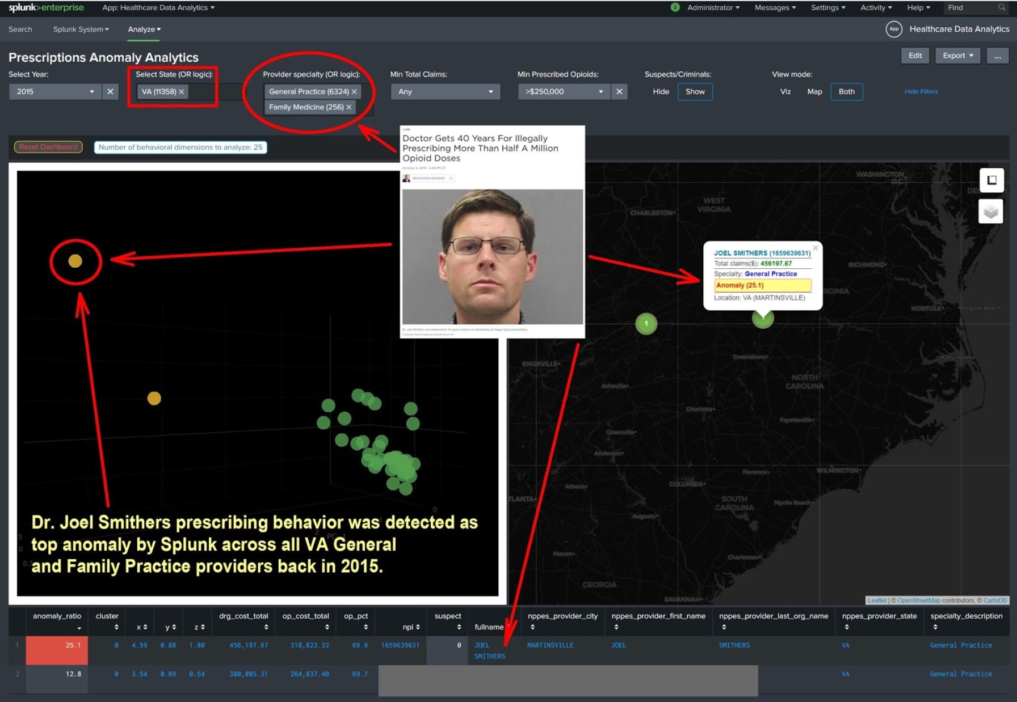1017x702 pixels.
Task: Open the Splunk System nav menu
Action: point(81,29)
